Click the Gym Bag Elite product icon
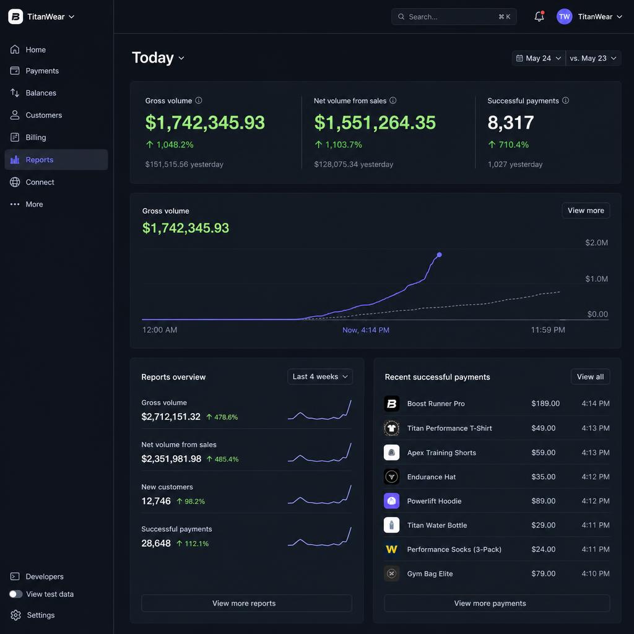This screenshot has height=634, width=634. [391, 573]
